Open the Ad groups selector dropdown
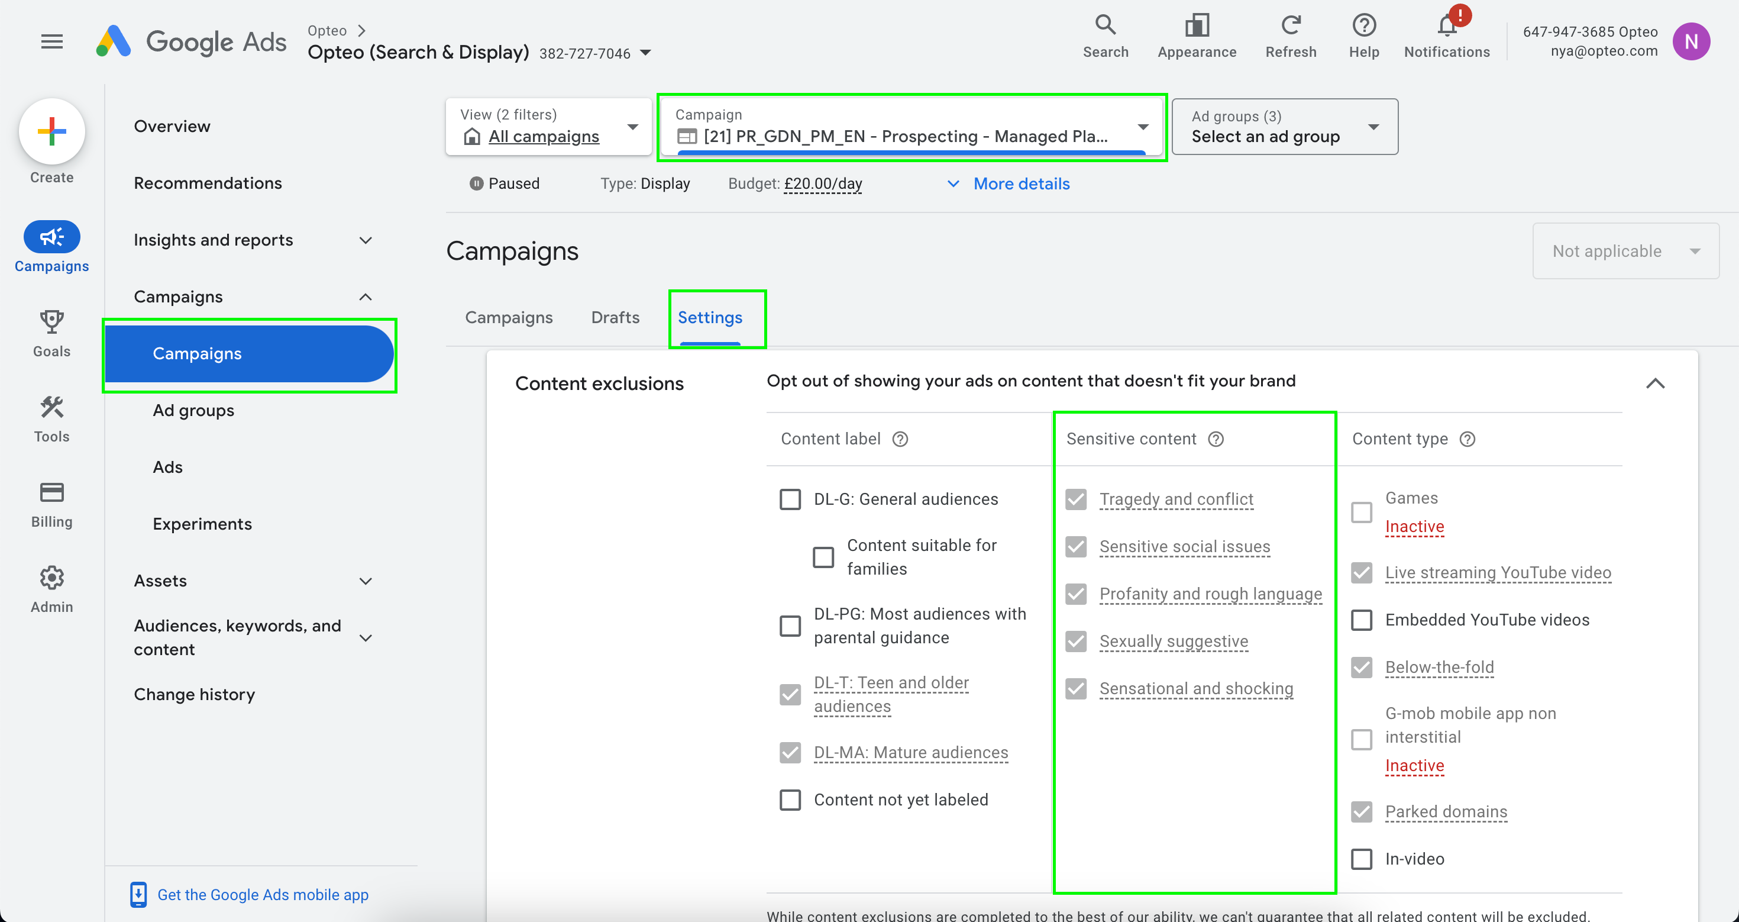Image resolution: width=1739 pixels, height=922 pixels. pos(1285,127)
